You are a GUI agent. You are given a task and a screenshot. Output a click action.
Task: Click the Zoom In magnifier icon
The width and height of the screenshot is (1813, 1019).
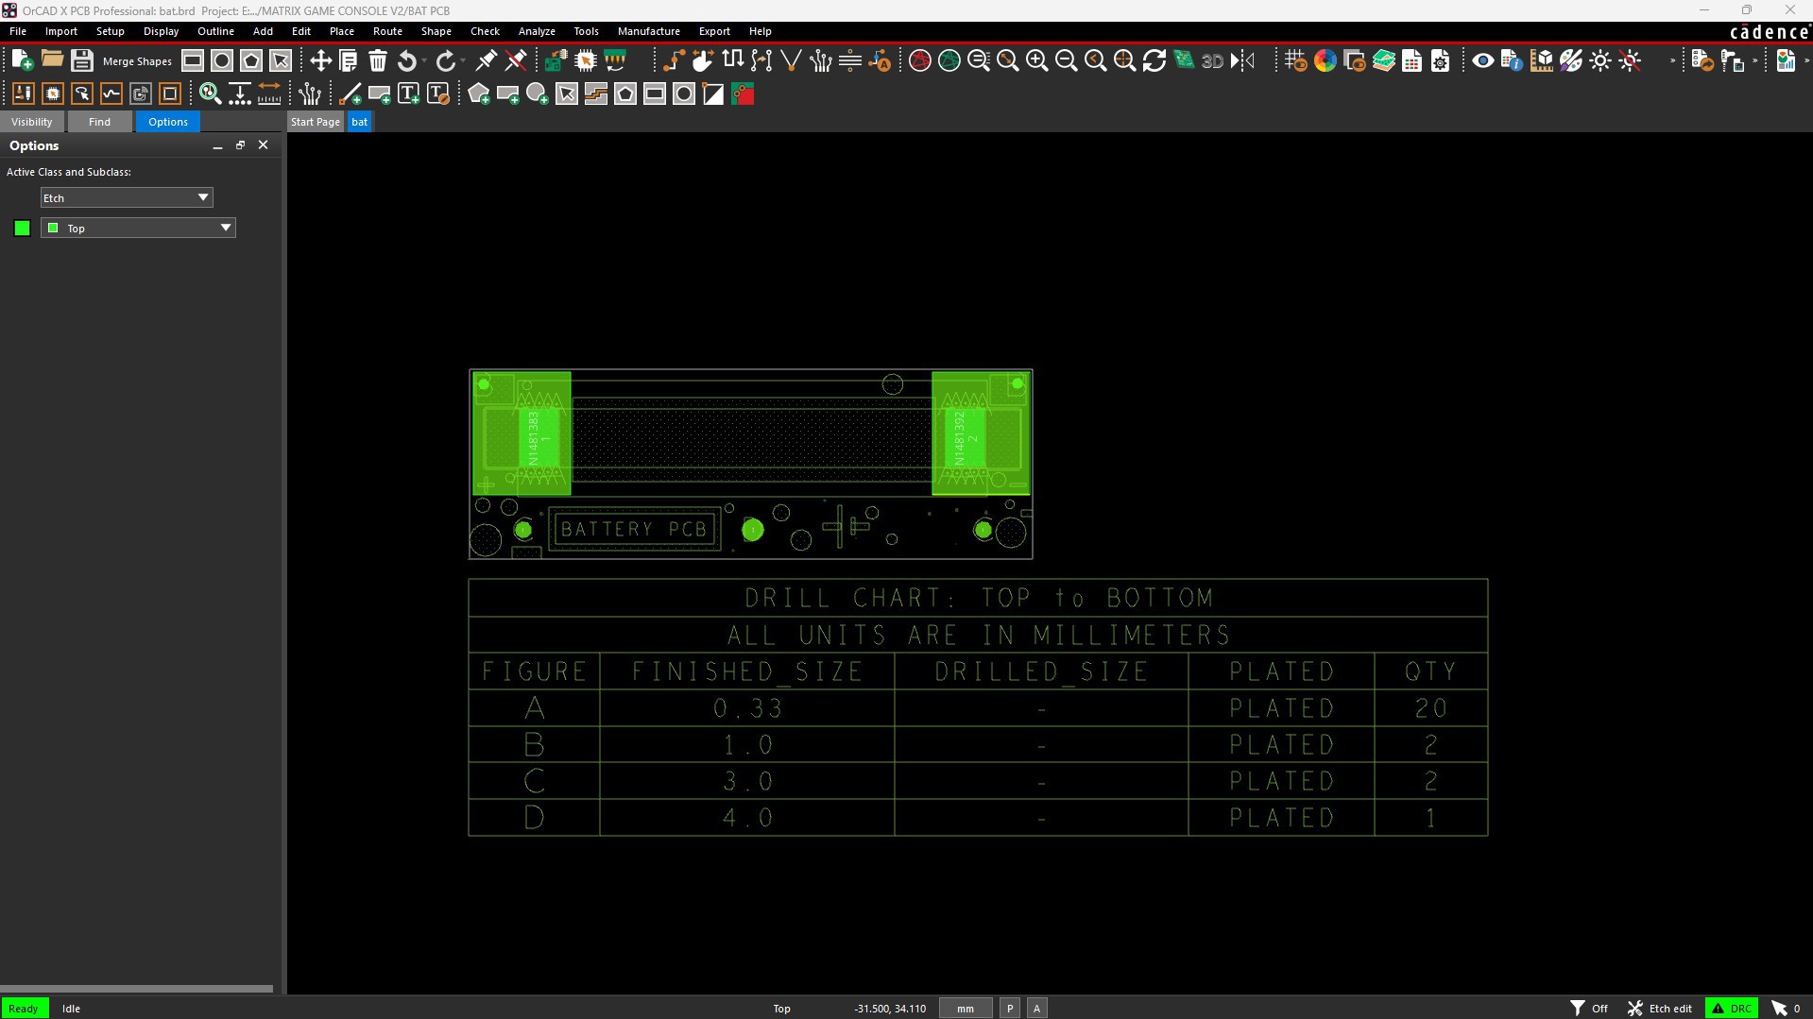coord(1036,61)
